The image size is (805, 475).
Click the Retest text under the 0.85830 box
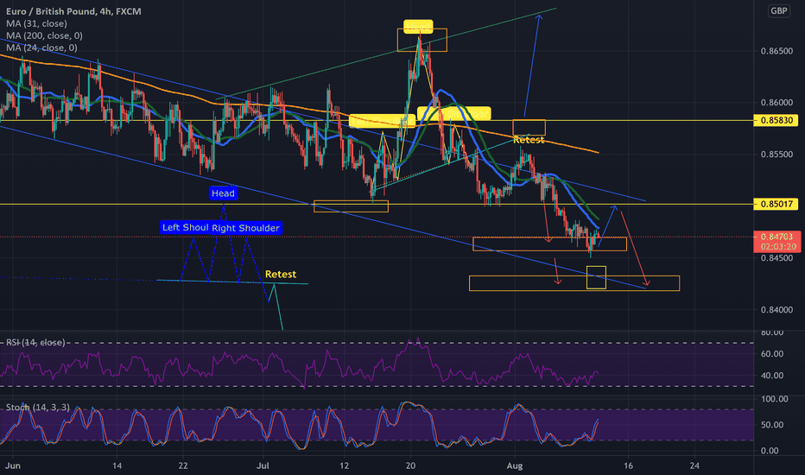[529, 140]
